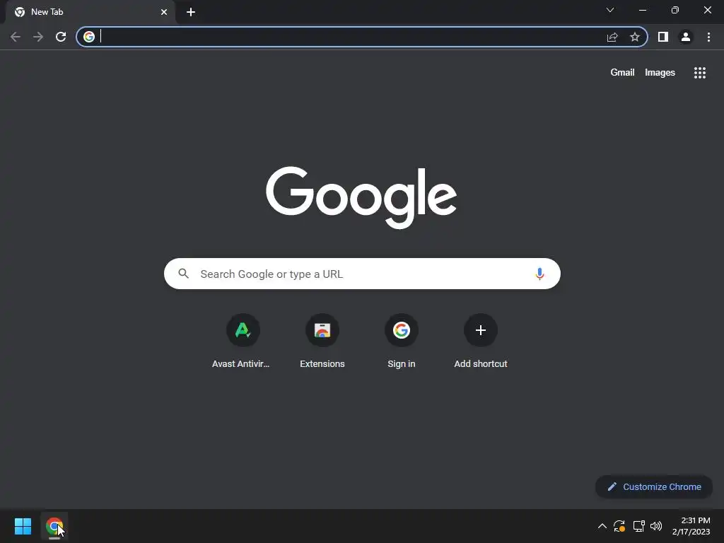The image size is (724, 543).
Task: Share this page via the share icon
Action: [x=612, y=37]
